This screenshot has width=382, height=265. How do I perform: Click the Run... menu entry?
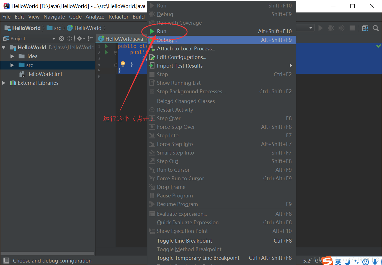click(x=221, y=31)
